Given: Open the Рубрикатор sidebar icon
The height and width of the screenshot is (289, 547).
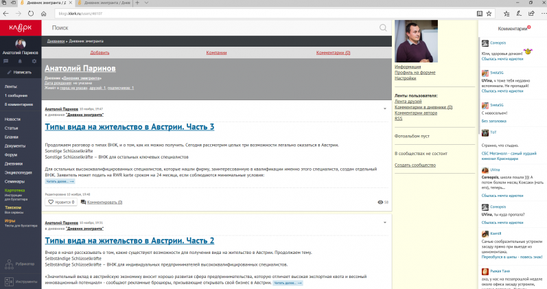Looking at the screenshot, I should click(x=8, y=264).
